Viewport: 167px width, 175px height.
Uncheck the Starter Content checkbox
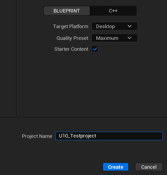pyautogui.click(x=95, y=49)
